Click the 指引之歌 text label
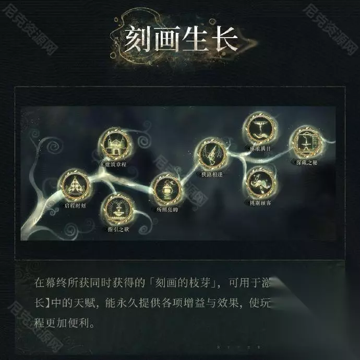This screenshot has width=360, height=360. [x=118, y=229]
